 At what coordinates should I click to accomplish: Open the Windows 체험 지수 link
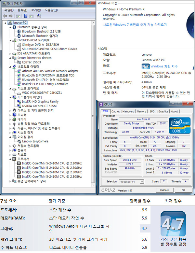[x=164, y=66]
